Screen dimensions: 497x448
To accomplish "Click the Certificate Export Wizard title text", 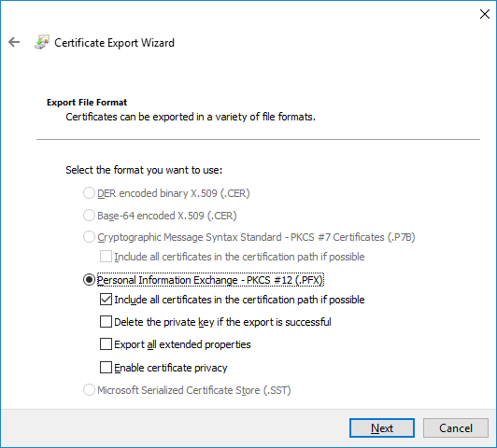I will coord(114,43).
